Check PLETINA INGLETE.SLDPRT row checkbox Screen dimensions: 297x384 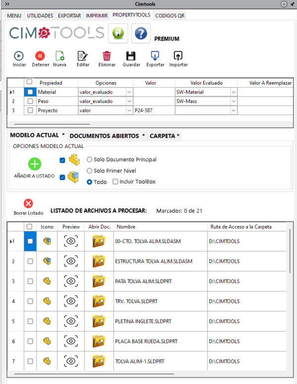click(30, 321)
